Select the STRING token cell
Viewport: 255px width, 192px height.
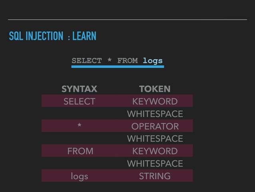pos(155,176)
